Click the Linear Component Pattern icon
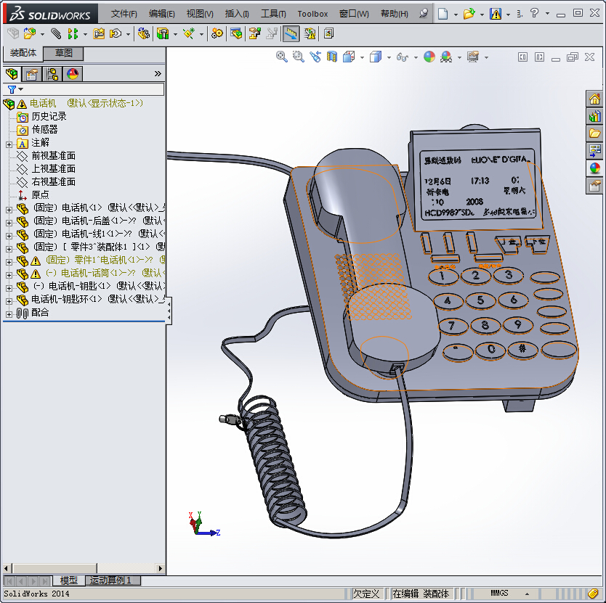606x603 pixels. (x=73, y=33)
